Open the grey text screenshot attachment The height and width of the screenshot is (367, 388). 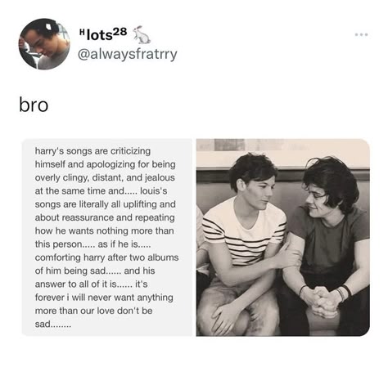point(107,237)
